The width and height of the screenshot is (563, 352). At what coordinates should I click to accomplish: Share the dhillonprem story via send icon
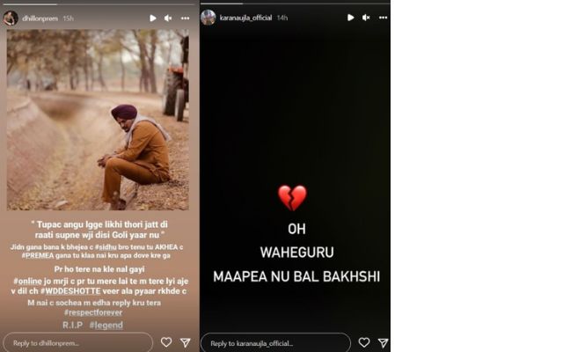point(186,342)
